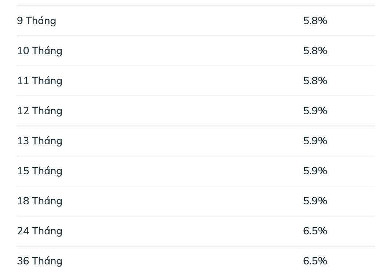Select the 5.8% rate for 10 Tháng
375x271 pixels.
315,51
